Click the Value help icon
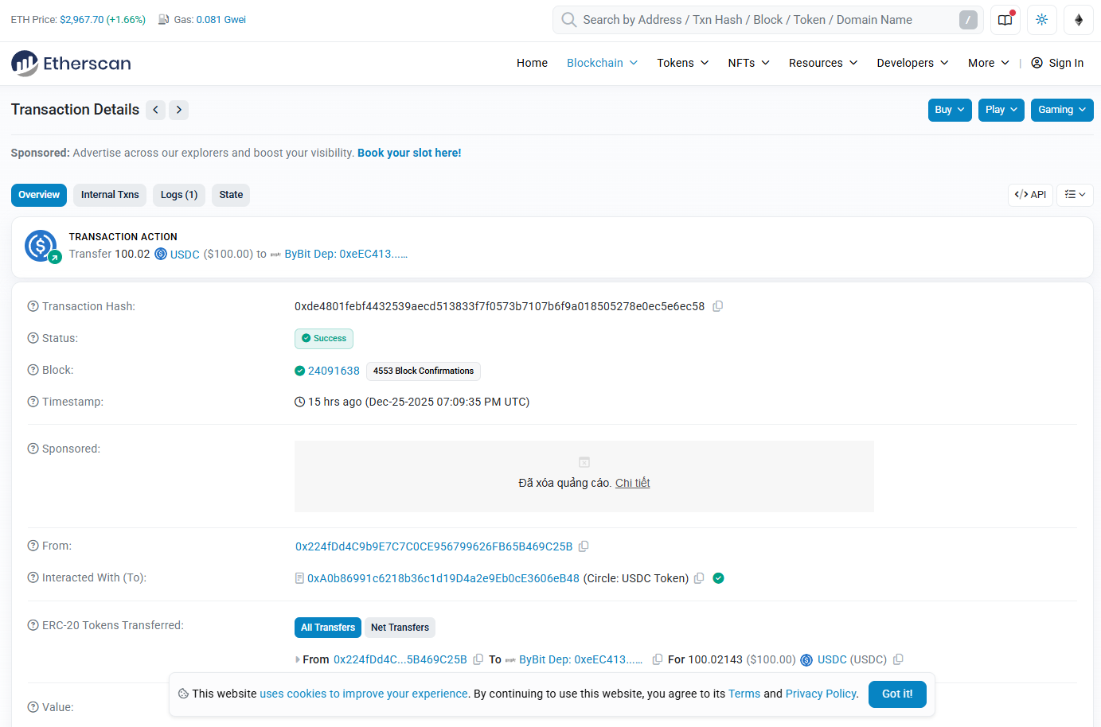The height and width of the screenshot is (727, 1101). click(33, 707)
